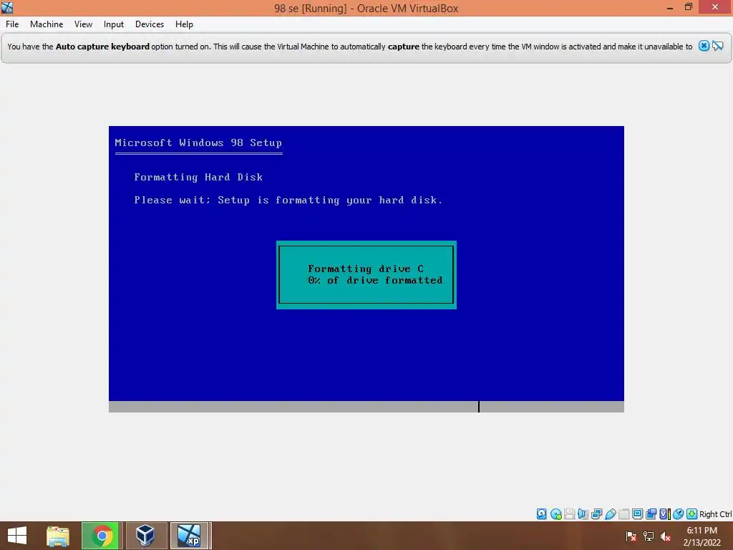Screen dimensions: 733x550
Task: Click the optical disk status icon
Action: click(555, 514)
